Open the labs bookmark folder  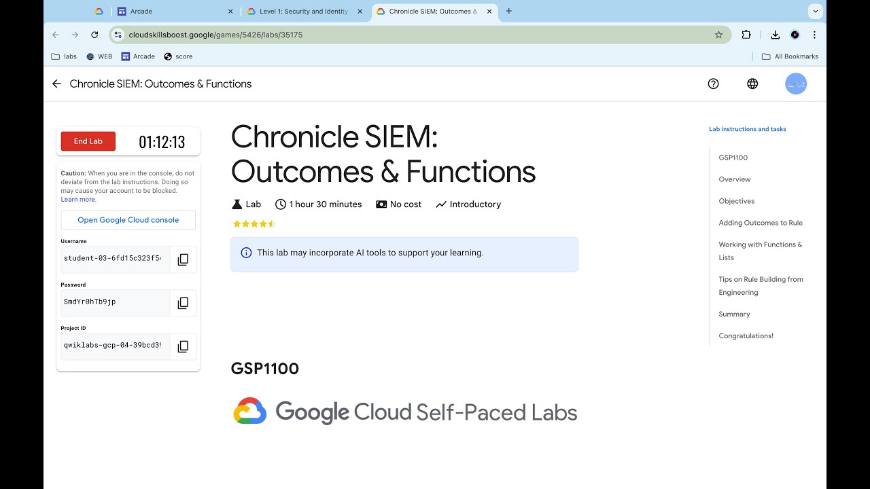pos(65,56)
